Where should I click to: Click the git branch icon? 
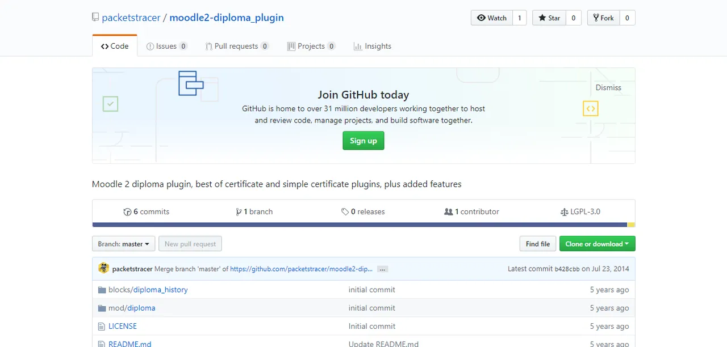pos(239,212)
